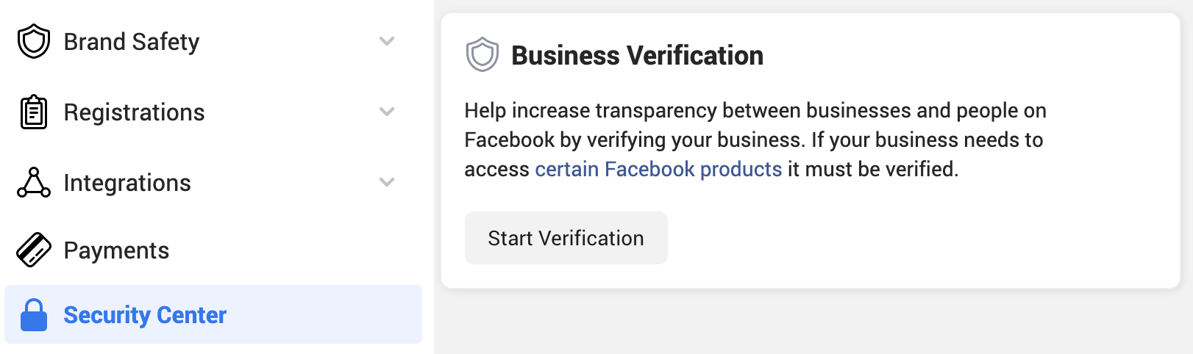Select the Security Center sidebar item

click(x=145, y=315)
